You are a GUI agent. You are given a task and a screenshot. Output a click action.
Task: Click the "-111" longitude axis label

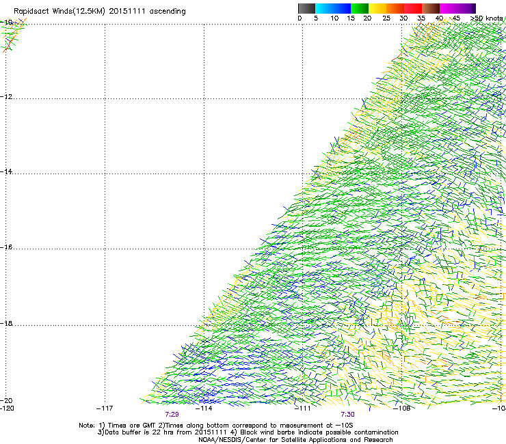(303, 408)
